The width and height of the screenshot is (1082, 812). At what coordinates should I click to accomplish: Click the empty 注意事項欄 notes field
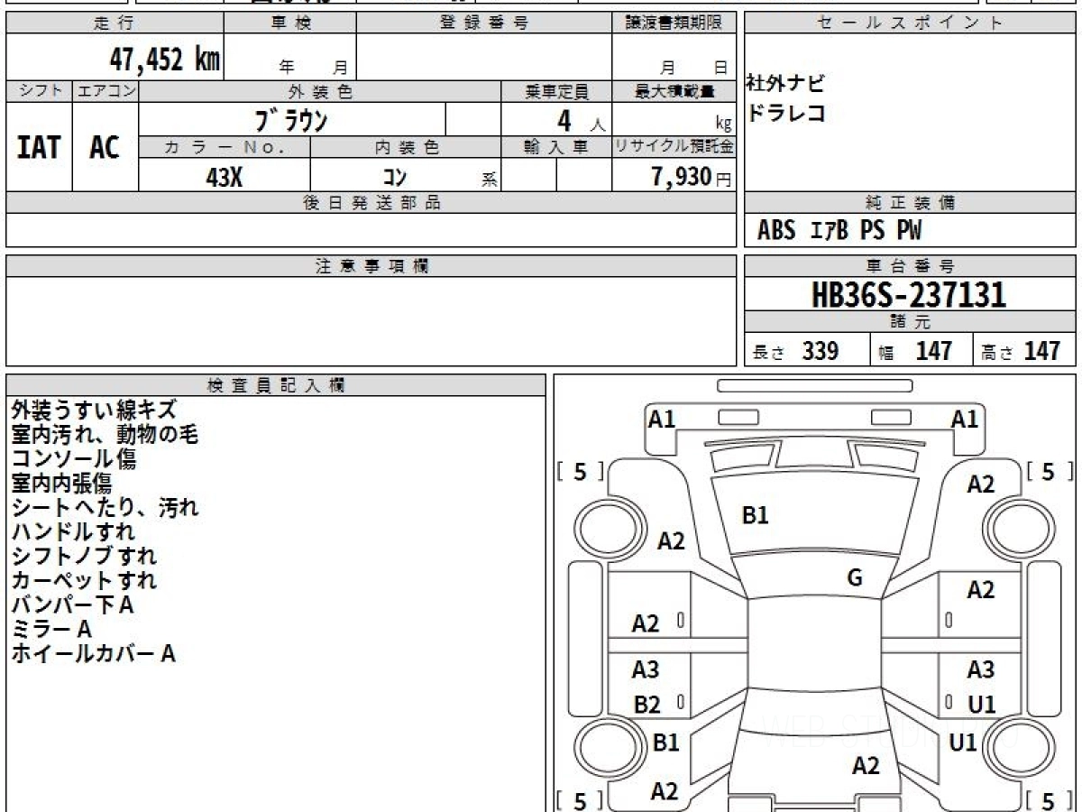click(371, 321)
